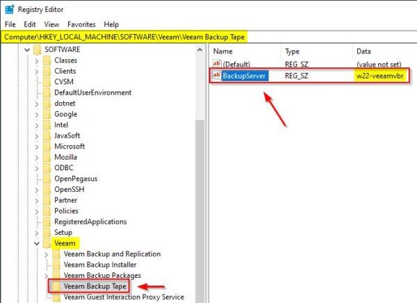Image resolution: width=417 pixels, height=303 pixels.
Task: Click the tree pane vertical scrollbar thumb
Action: [199, 211]
